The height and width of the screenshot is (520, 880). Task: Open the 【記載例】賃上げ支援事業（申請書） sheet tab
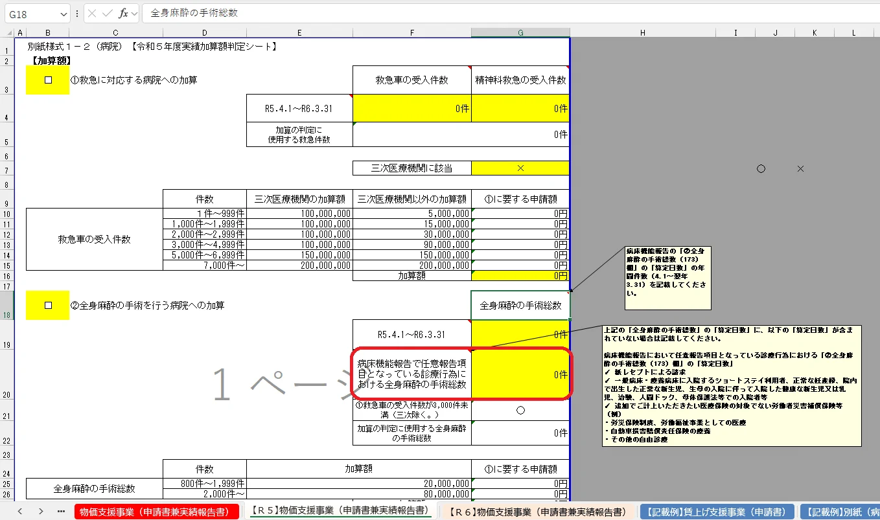click(x=716, y=512)
